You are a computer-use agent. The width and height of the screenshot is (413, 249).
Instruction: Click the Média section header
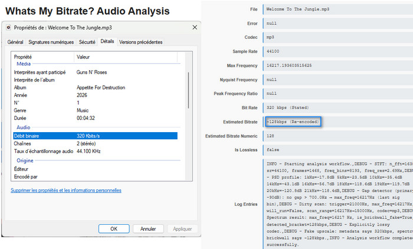point(24,64)
